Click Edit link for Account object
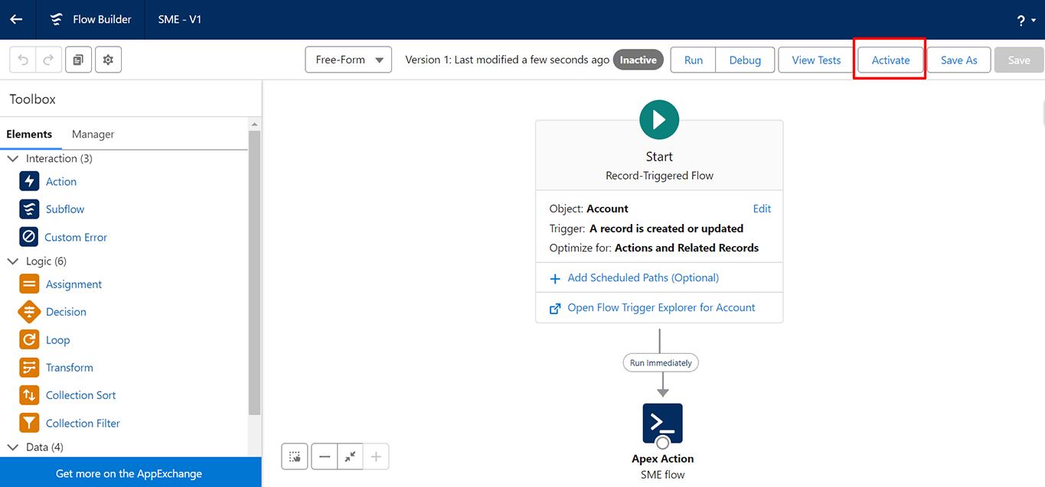Image resolution: width=1045 pixels, height=487 pixels. tap(762, 209)
